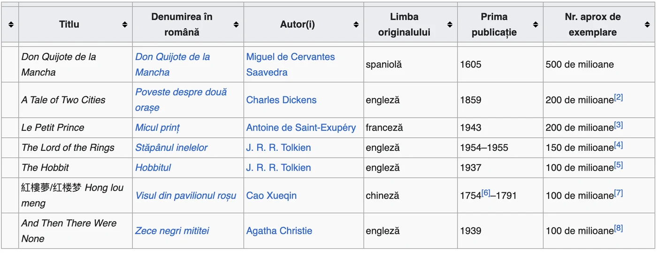657x253 pixels.
Task: Open Stăpânul inelelor article
Action: pyautogui.click(x=171, y=148)
